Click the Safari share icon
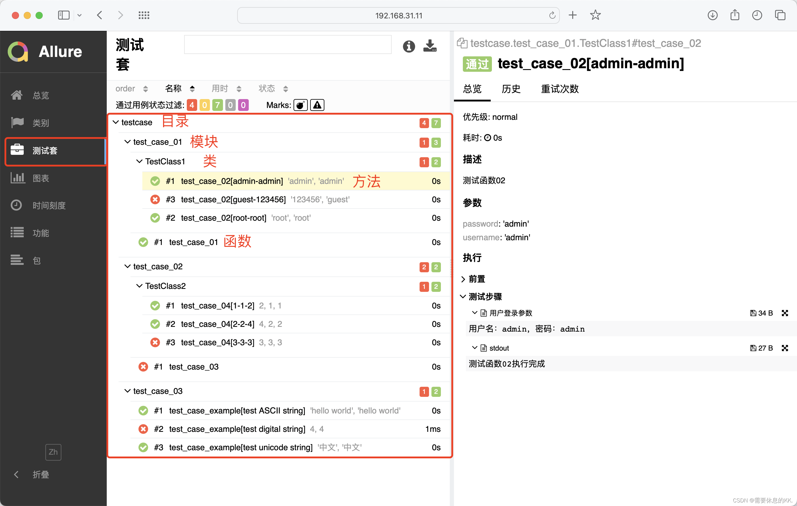 (735, 15)
